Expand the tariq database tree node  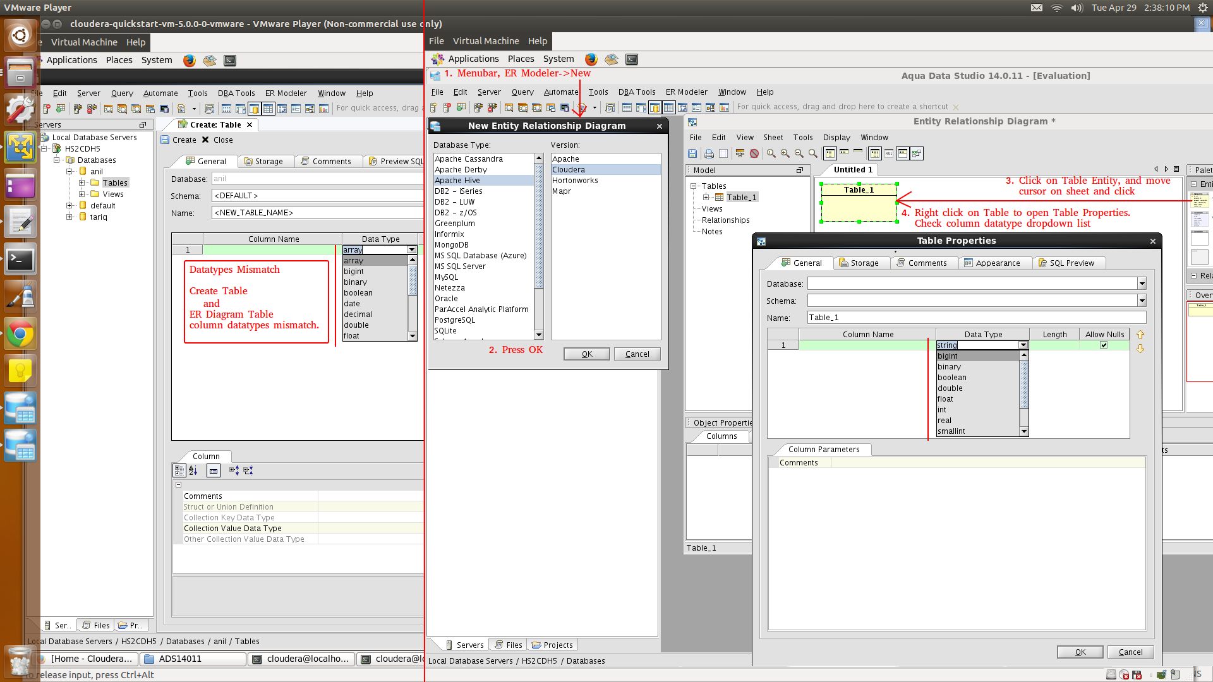coord(69,217)
